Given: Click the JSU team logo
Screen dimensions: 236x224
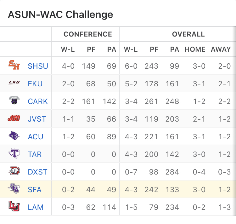Looking at the screenshot, I should pos(14,118).
